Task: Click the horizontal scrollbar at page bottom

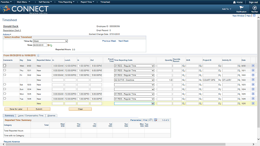Action: [115, 144]
